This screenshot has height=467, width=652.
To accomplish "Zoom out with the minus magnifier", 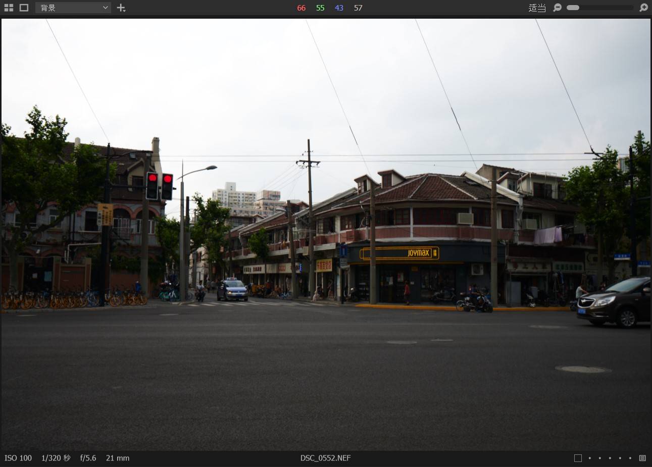I will pyautogui.click(x=557, y=8).
